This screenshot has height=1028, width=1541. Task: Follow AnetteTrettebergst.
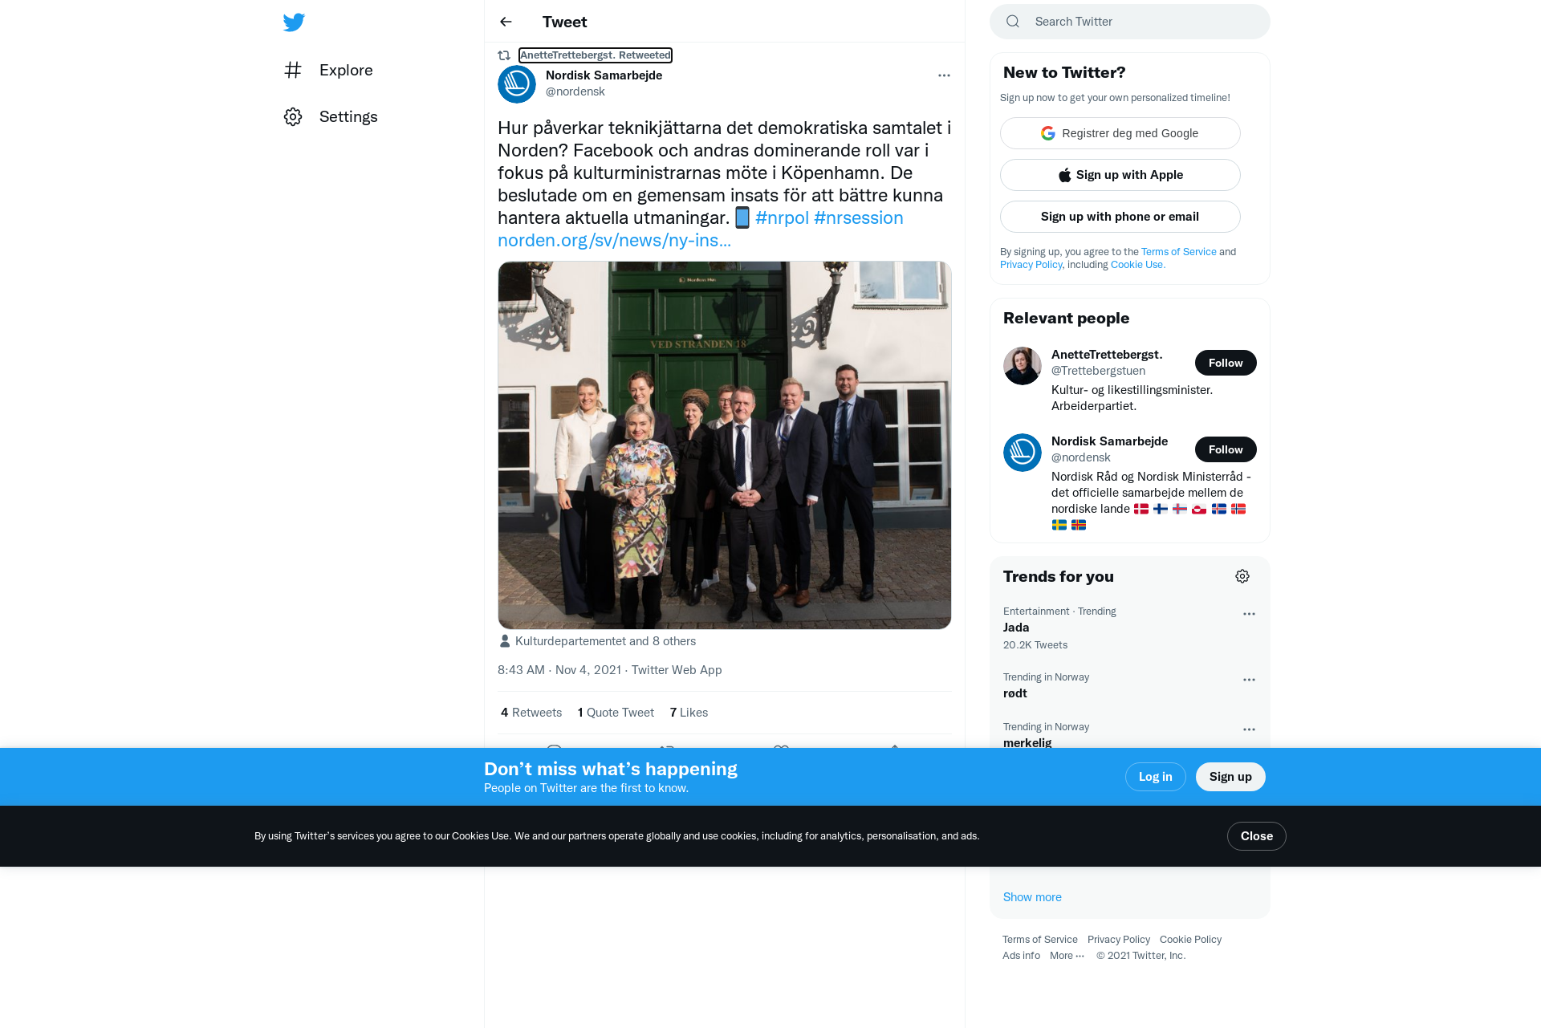(x=1226, y=363)
